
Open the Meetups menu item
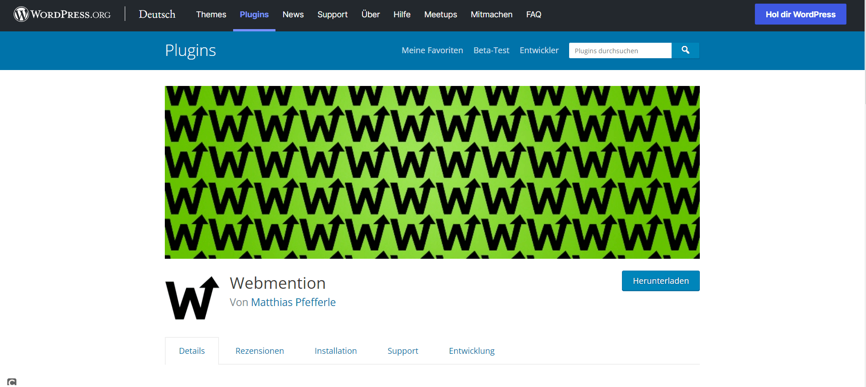(x=441, y=15)
